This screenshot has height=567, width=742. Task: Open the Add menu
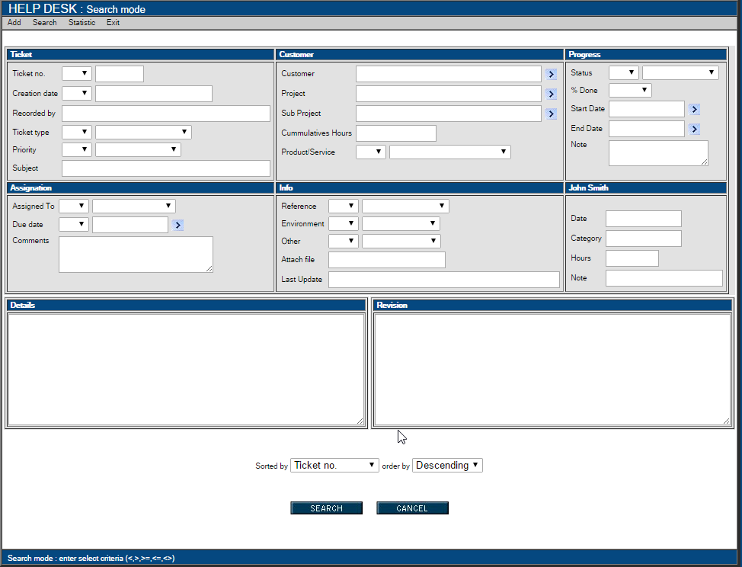coord(14,22)
